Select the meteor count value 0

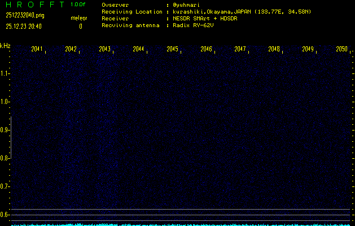80,26
